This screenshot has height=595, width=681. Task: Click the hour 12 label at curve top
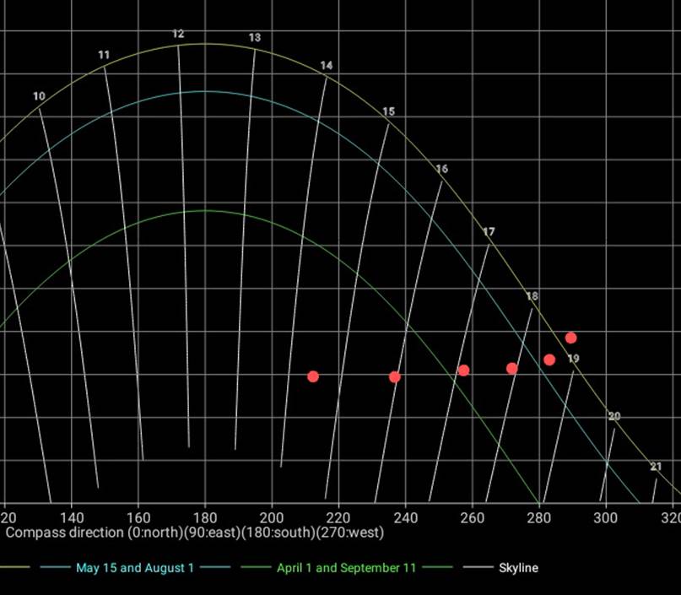click(x=178, y=35)
